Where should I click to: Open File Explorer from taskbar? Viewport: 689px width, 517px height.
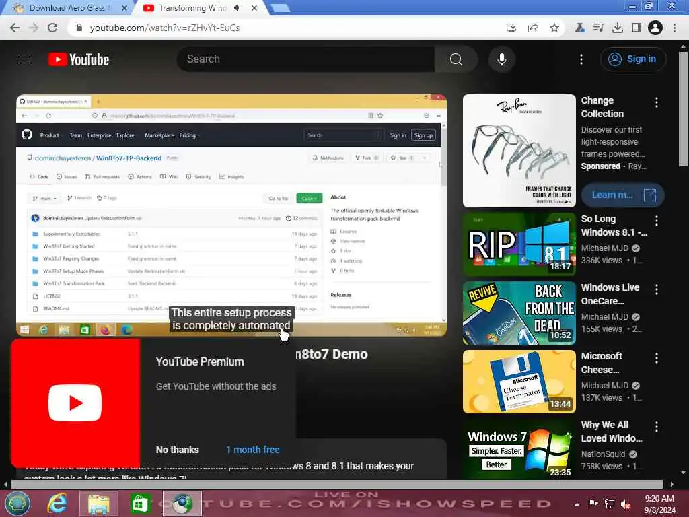click(99, 504)
